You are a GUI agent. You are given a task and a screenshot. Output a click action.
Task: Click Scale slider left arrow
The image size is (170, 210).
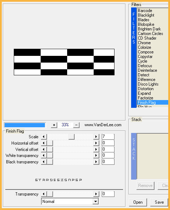[44, 137]
